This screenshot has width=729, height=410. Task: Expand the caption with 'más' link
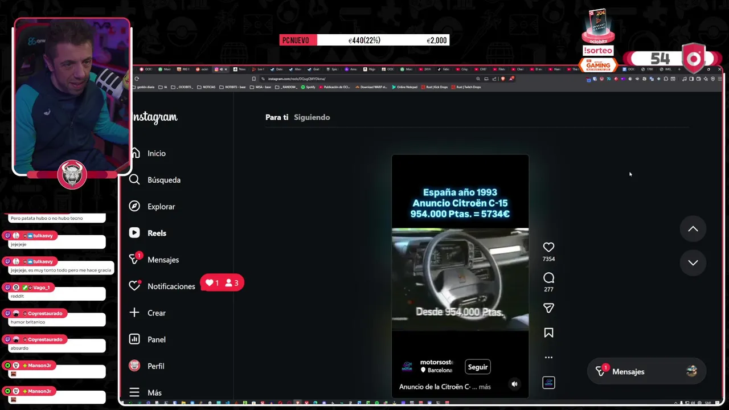click(485, 387)
